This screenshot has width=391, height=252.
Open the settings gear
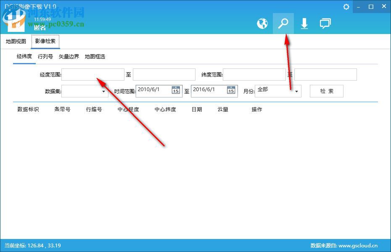(346, 7)
